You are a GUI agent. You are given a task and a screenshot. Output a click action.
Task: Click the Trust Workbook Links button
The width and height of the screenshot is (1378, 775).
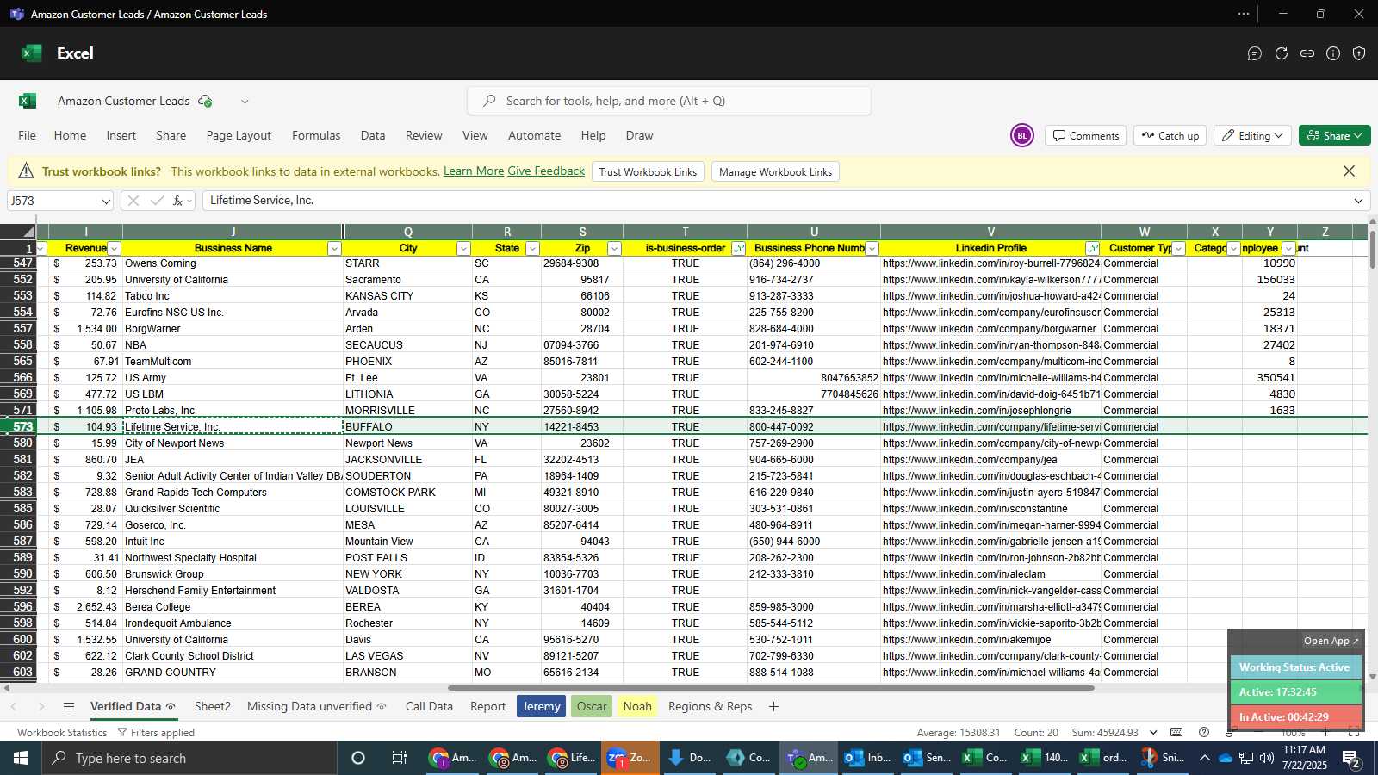(648, 171)
